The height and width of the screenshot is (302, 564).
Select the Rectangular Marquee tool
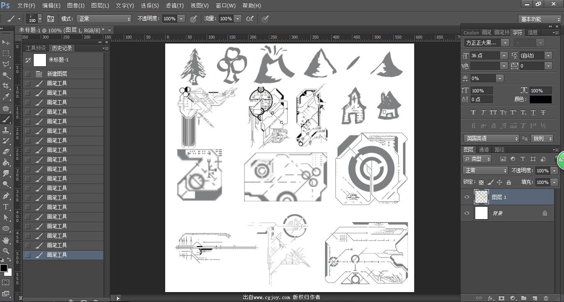pos(6,53)
